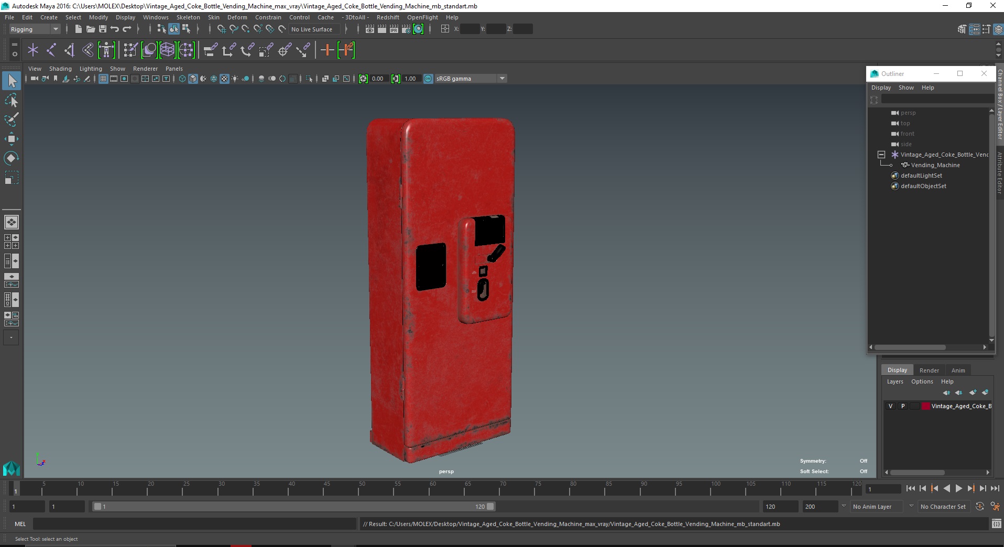Click the New Scene icon
Screen dimensions: 1004x547
pos(78,29)
